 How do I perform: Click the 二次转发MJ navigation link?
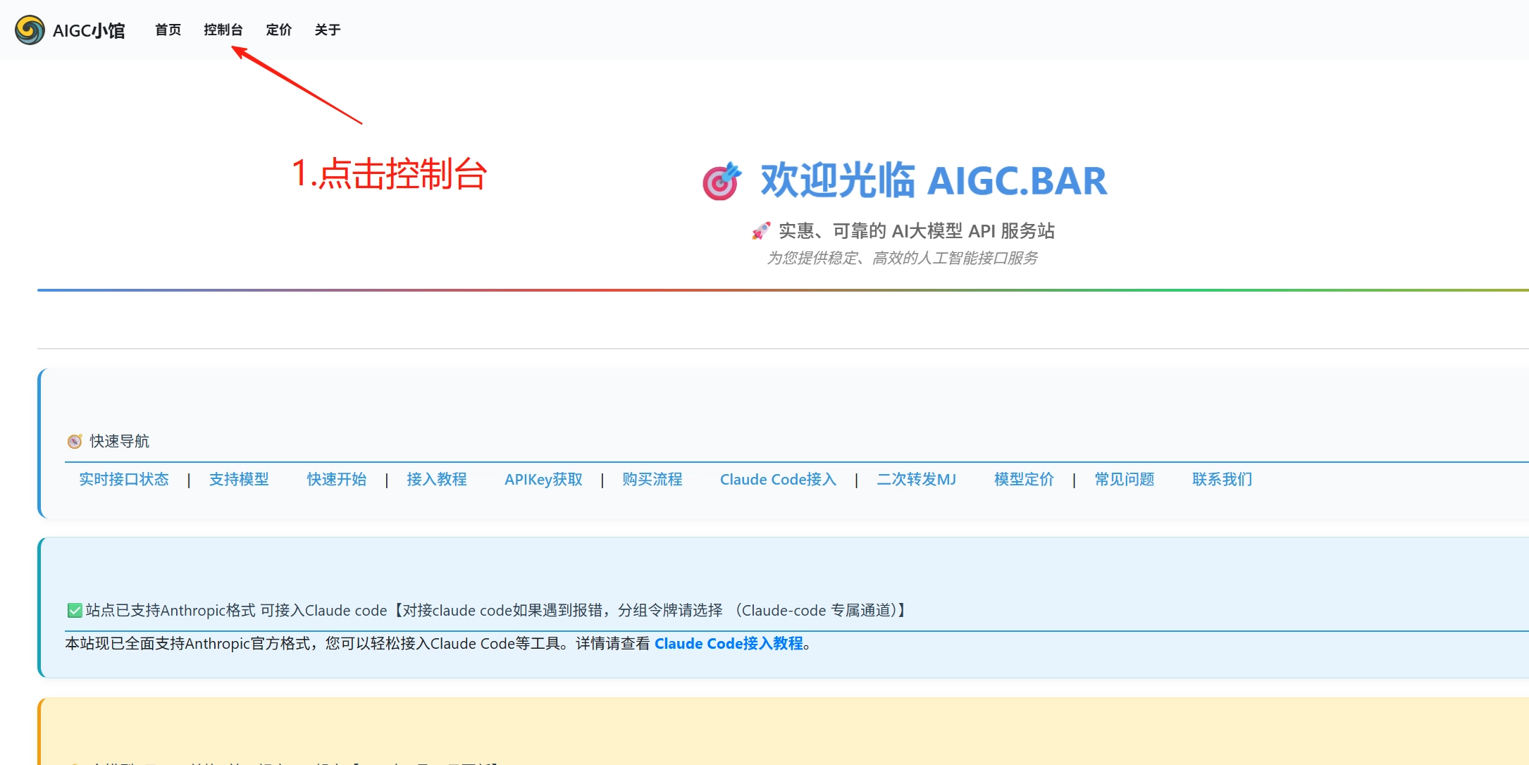[x=917, y=480]
